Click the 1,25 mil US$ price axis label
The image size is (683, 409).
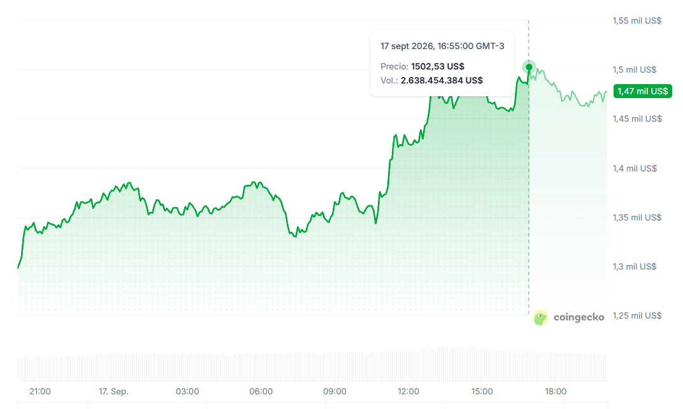(637, 315)
